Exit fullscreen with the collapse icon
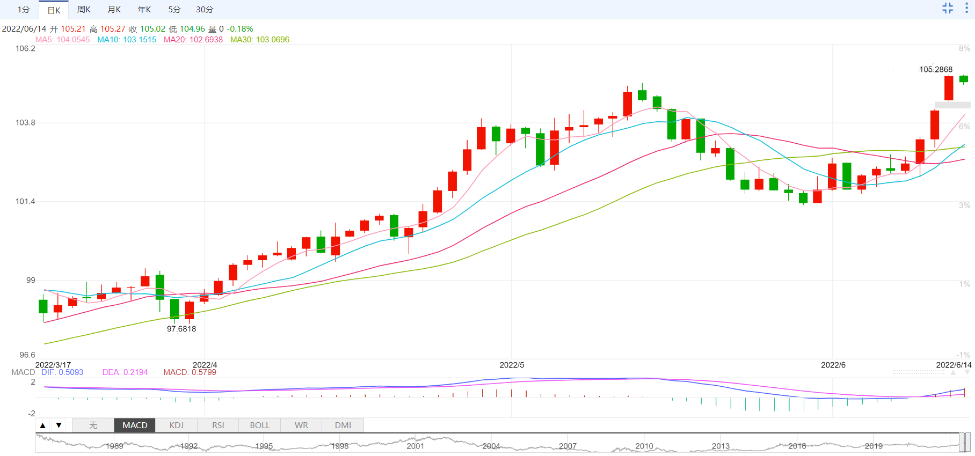Image resolution: width=975 pixels, height=456 pixels. pyautogui.click(x=948, y=8)
